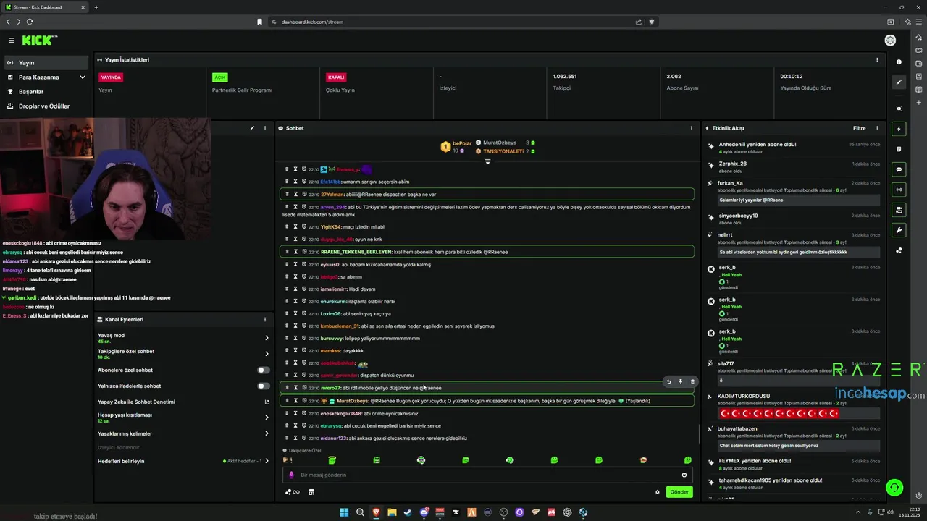Open the chat settings gear icon
This screenshot has width=927, height=521.
pos(658,492)
